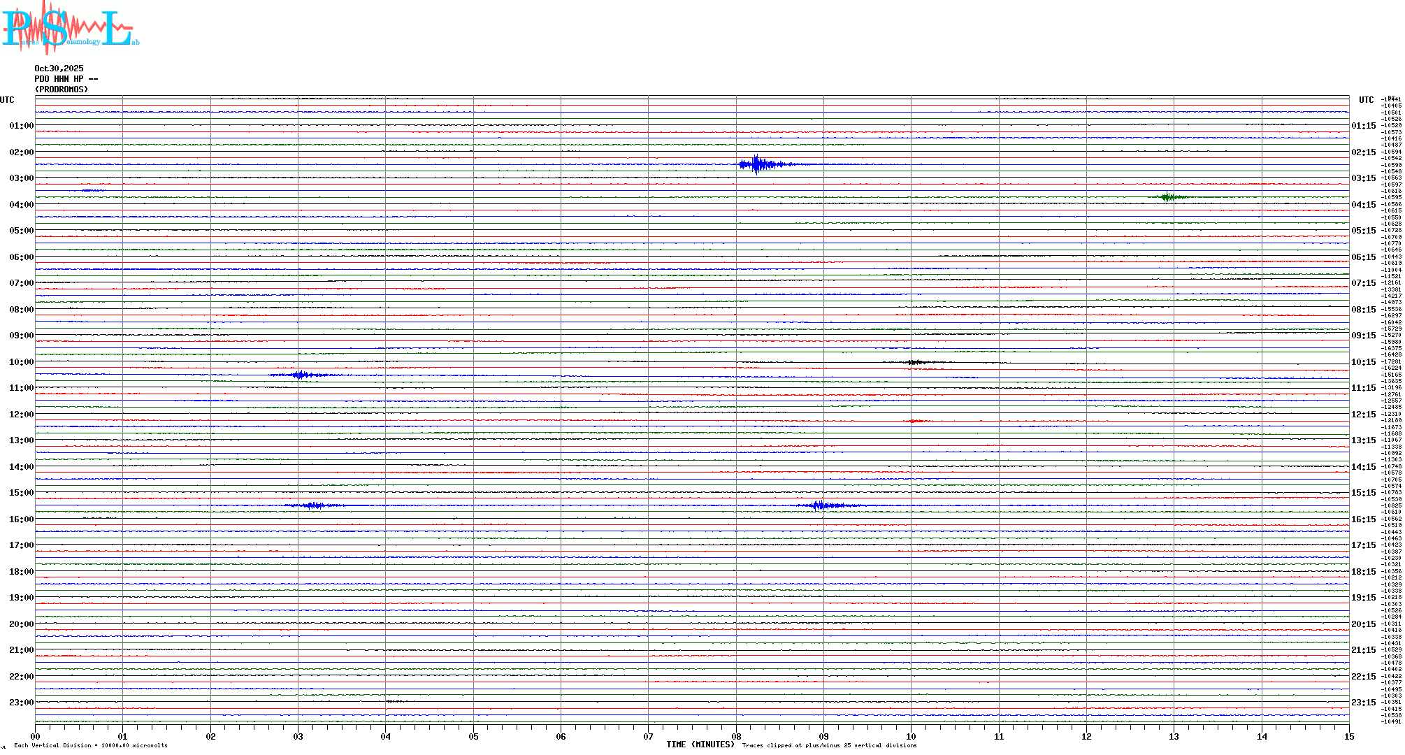Click the 23:00 hour label on the left
This screenshot has height=755, width=1405.
click(x=21, y=703)
